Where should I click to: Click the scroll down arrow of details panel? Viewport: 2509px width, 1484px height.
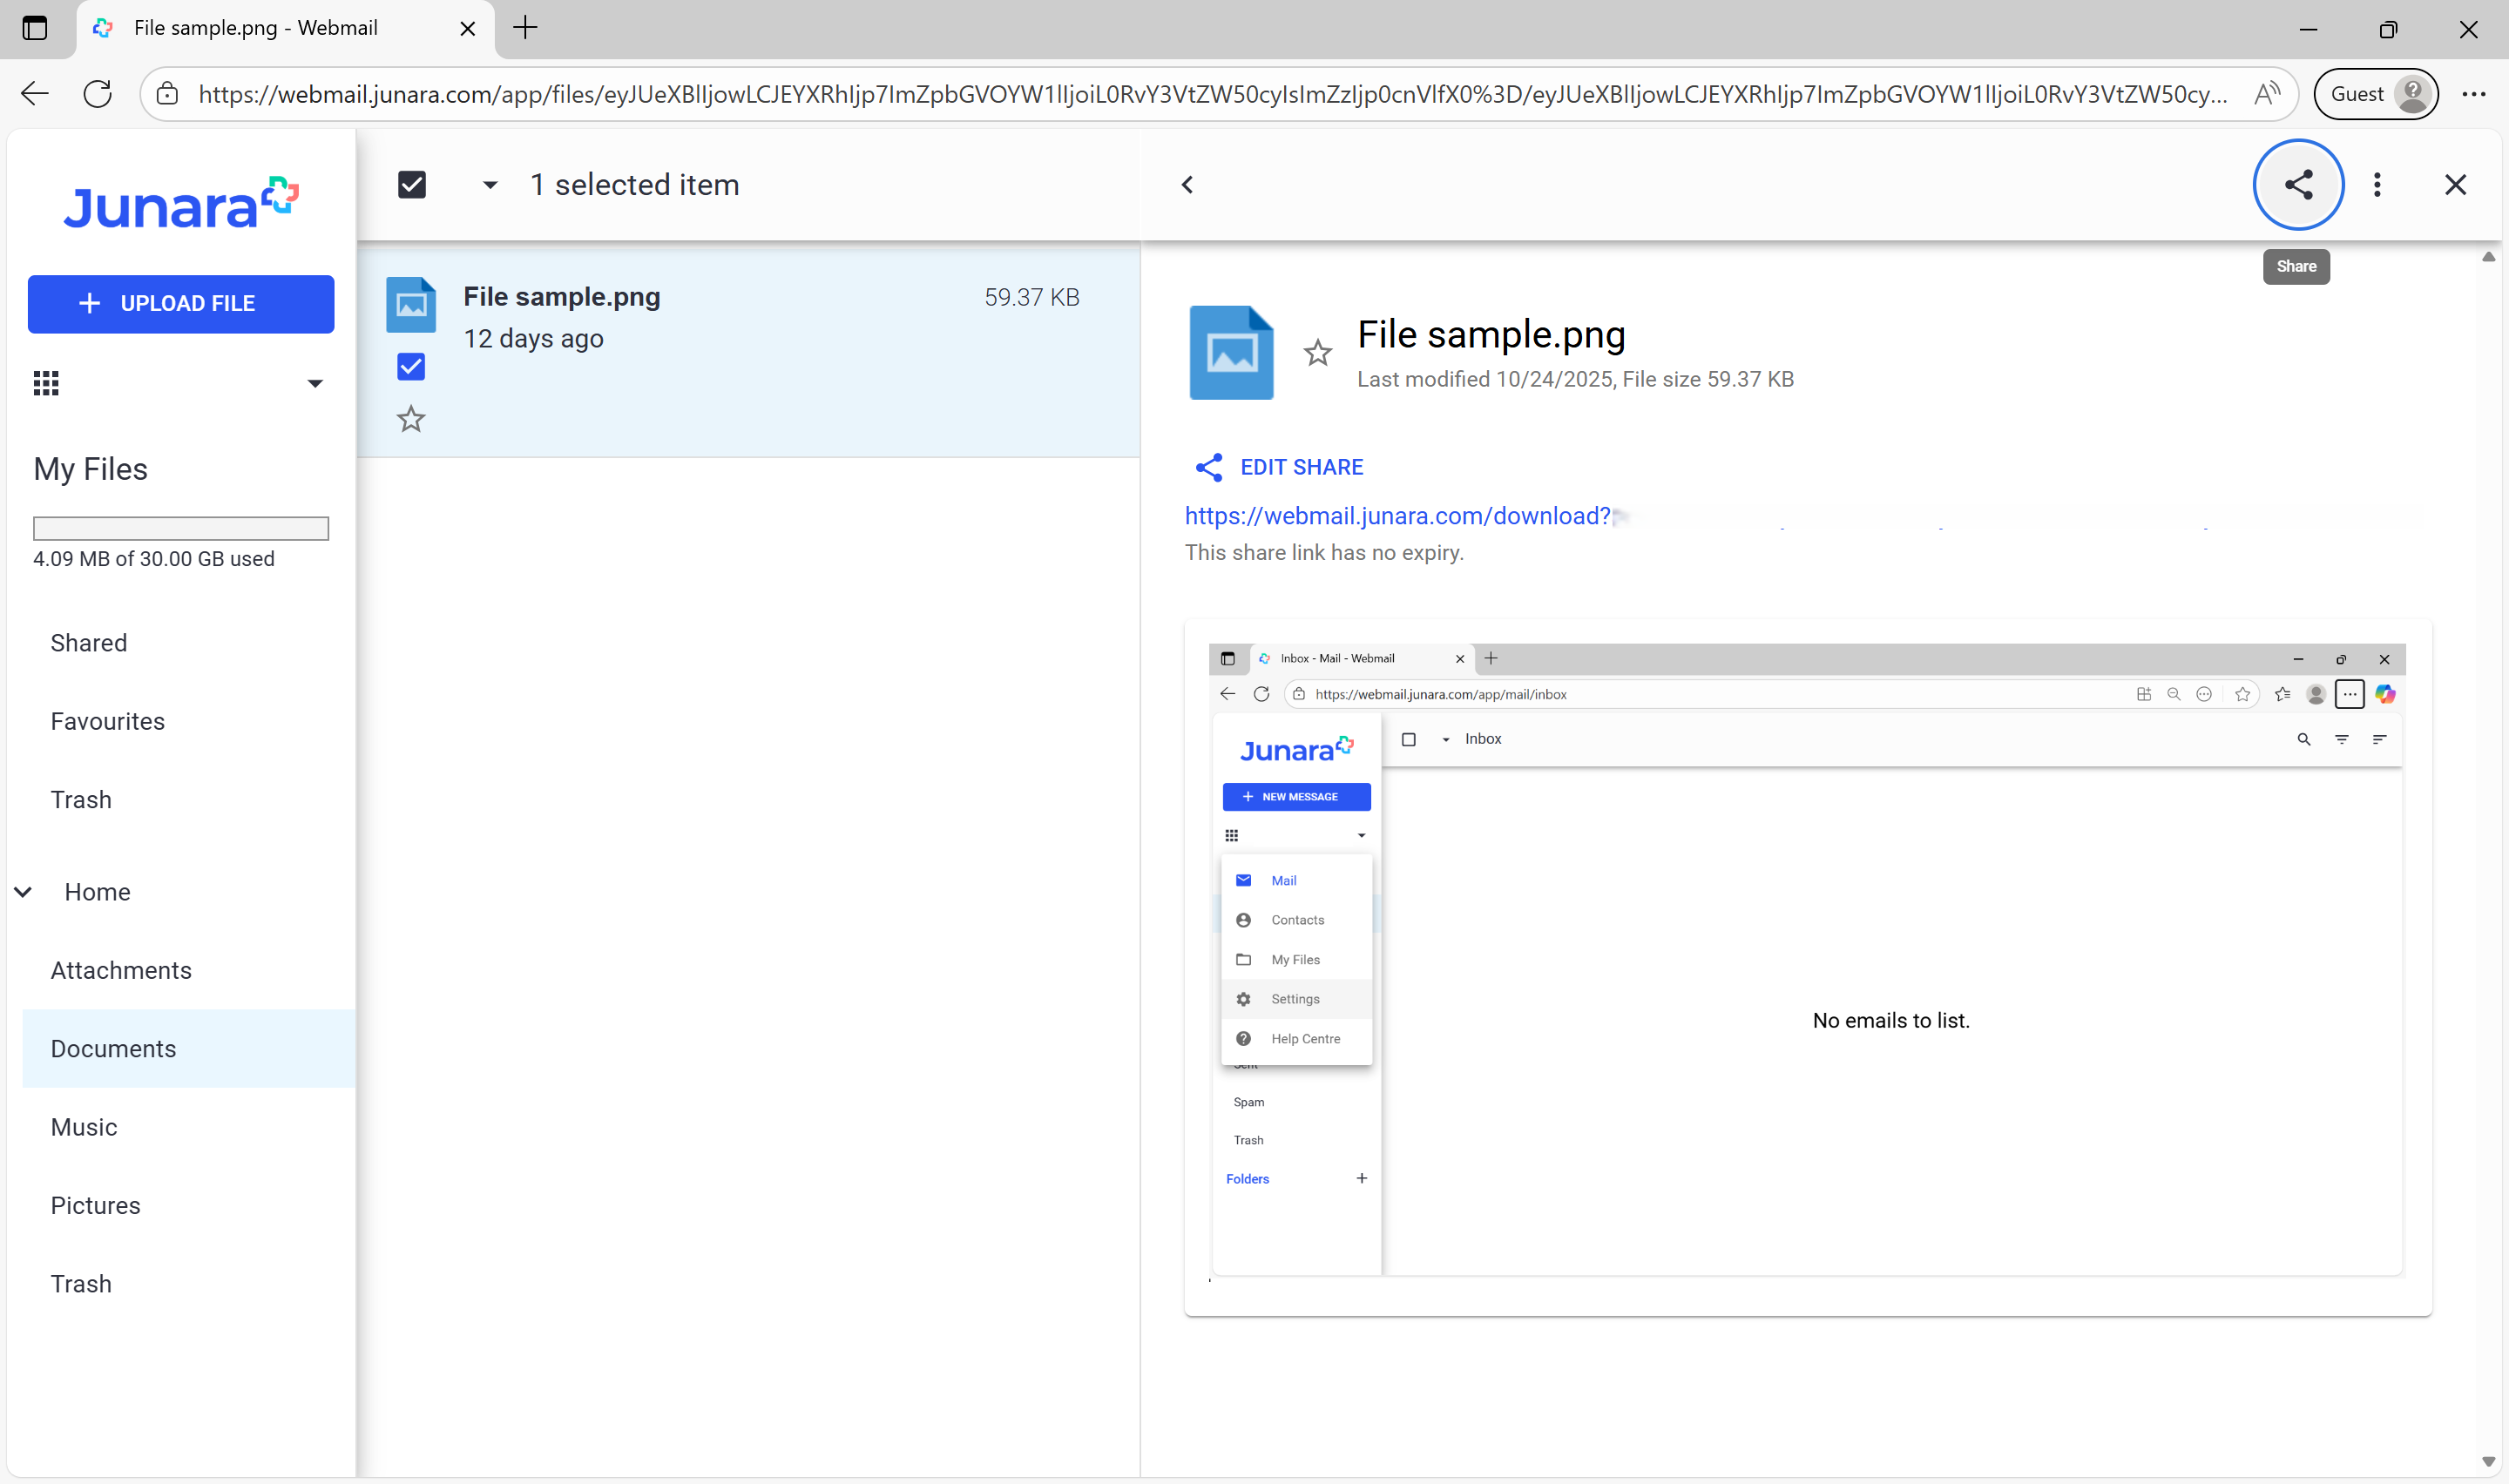click(2488, 1462)
